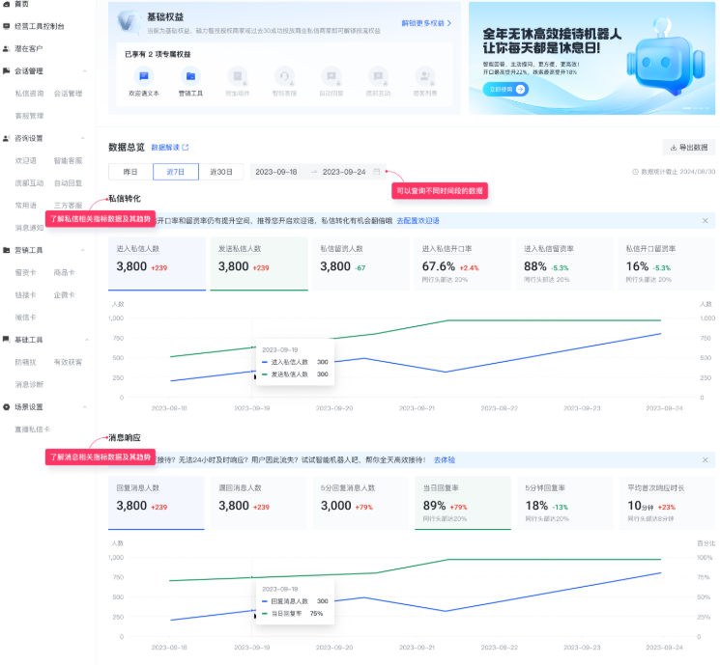Viewport: 720px width, 665px height.
Task: Open the 首页 home icon in the sidebar
Action: click(7, 4)
